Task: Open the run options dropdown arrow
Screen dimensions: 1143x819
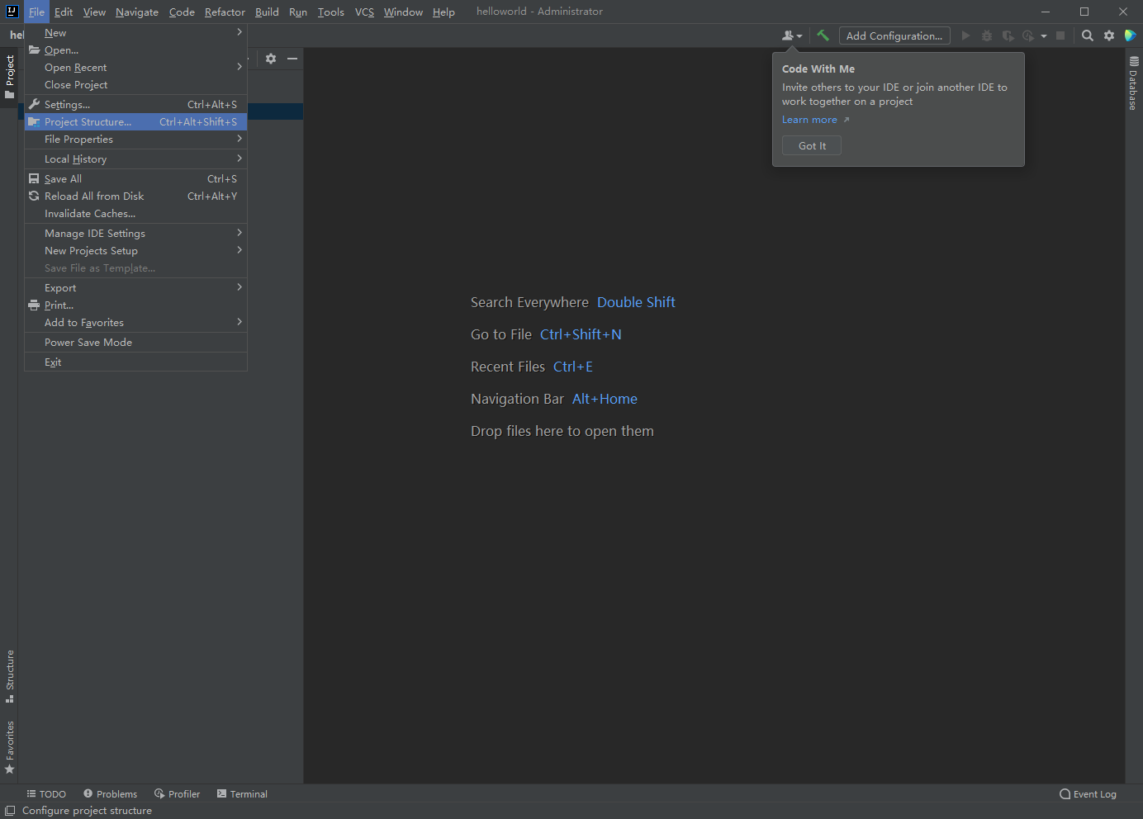Action: (x=1044, y=36)
